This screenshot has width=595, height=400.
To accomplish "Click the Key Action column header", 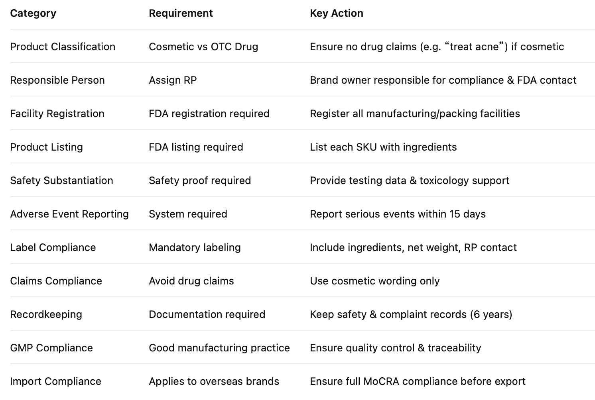I will 336,13.
